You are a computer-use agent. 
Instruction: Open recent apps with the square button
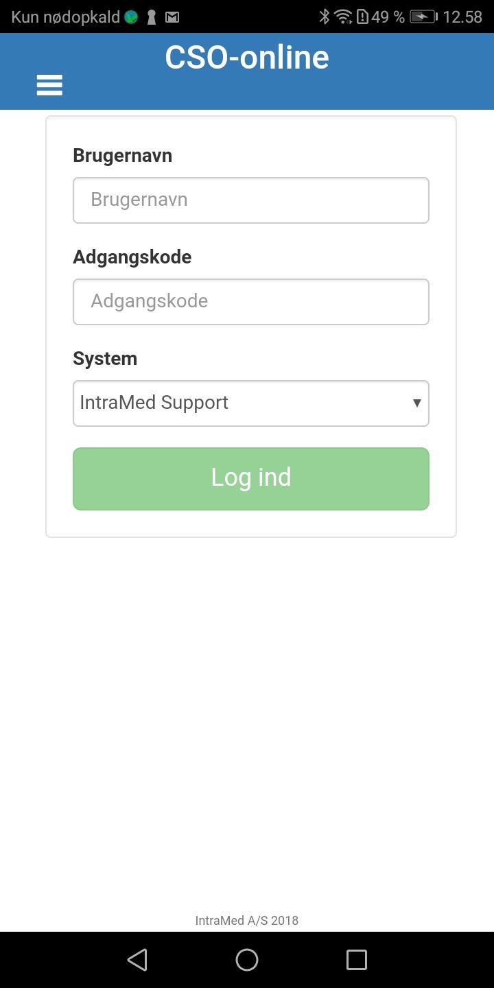[356, 959]
